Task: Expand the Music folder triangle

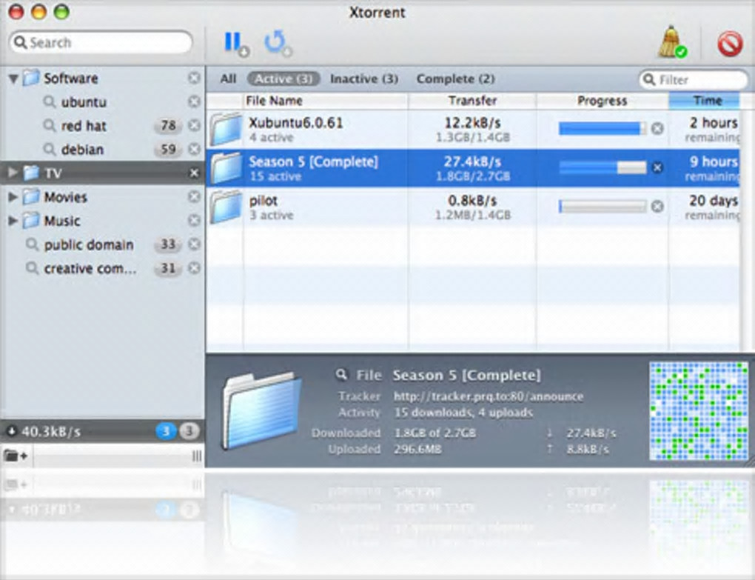Action: (13, 221)
